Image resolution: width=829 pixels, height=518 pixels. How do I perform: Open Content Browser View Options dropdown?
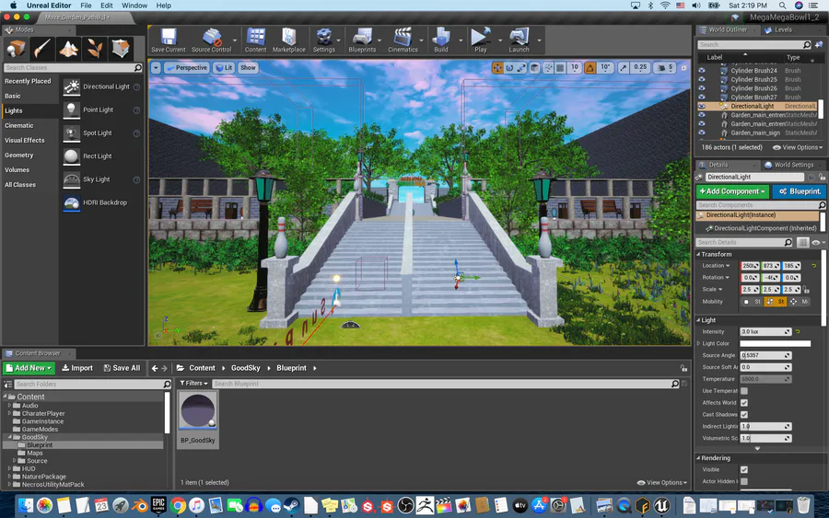tap(662, 483)
